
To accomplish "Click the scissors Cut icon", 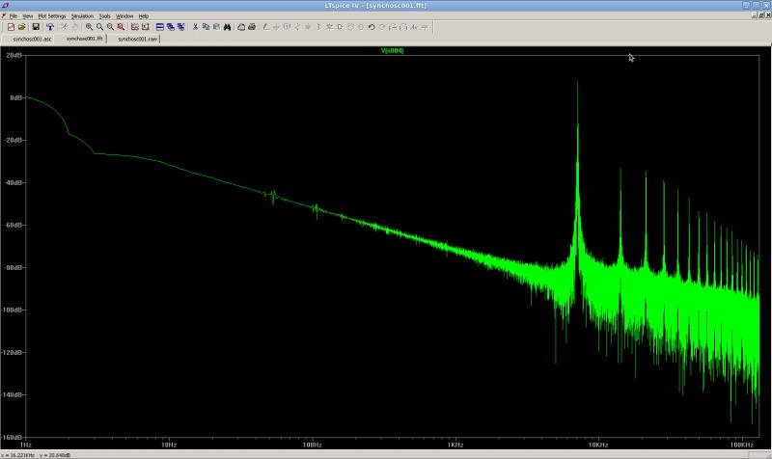I will (x=194, y=27).
